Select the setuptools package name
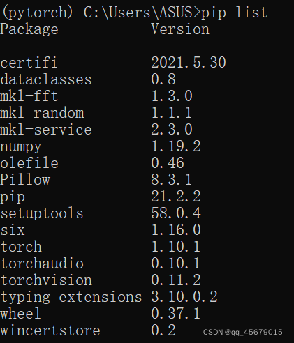 (42, 213)
